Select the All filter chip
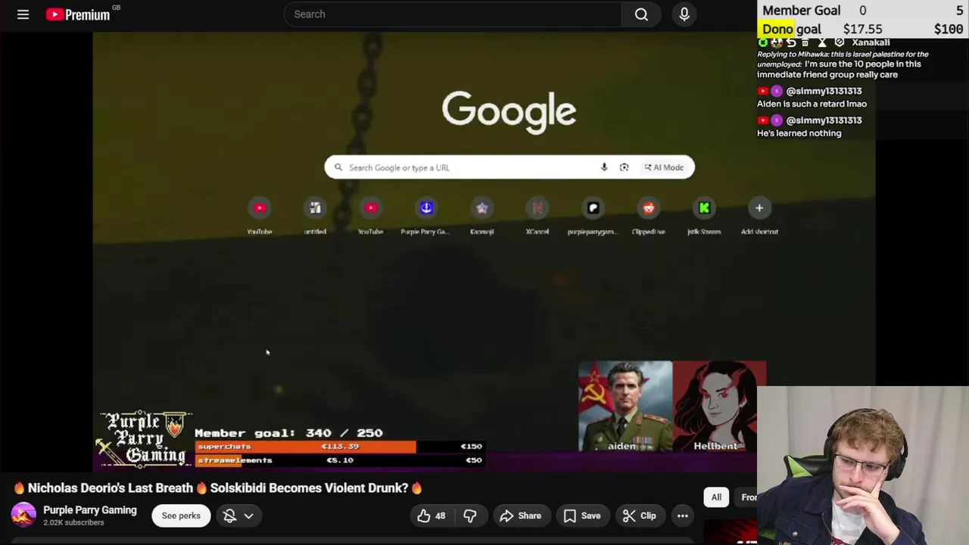Screen dimensions: 969x545 tap(716, 497)
